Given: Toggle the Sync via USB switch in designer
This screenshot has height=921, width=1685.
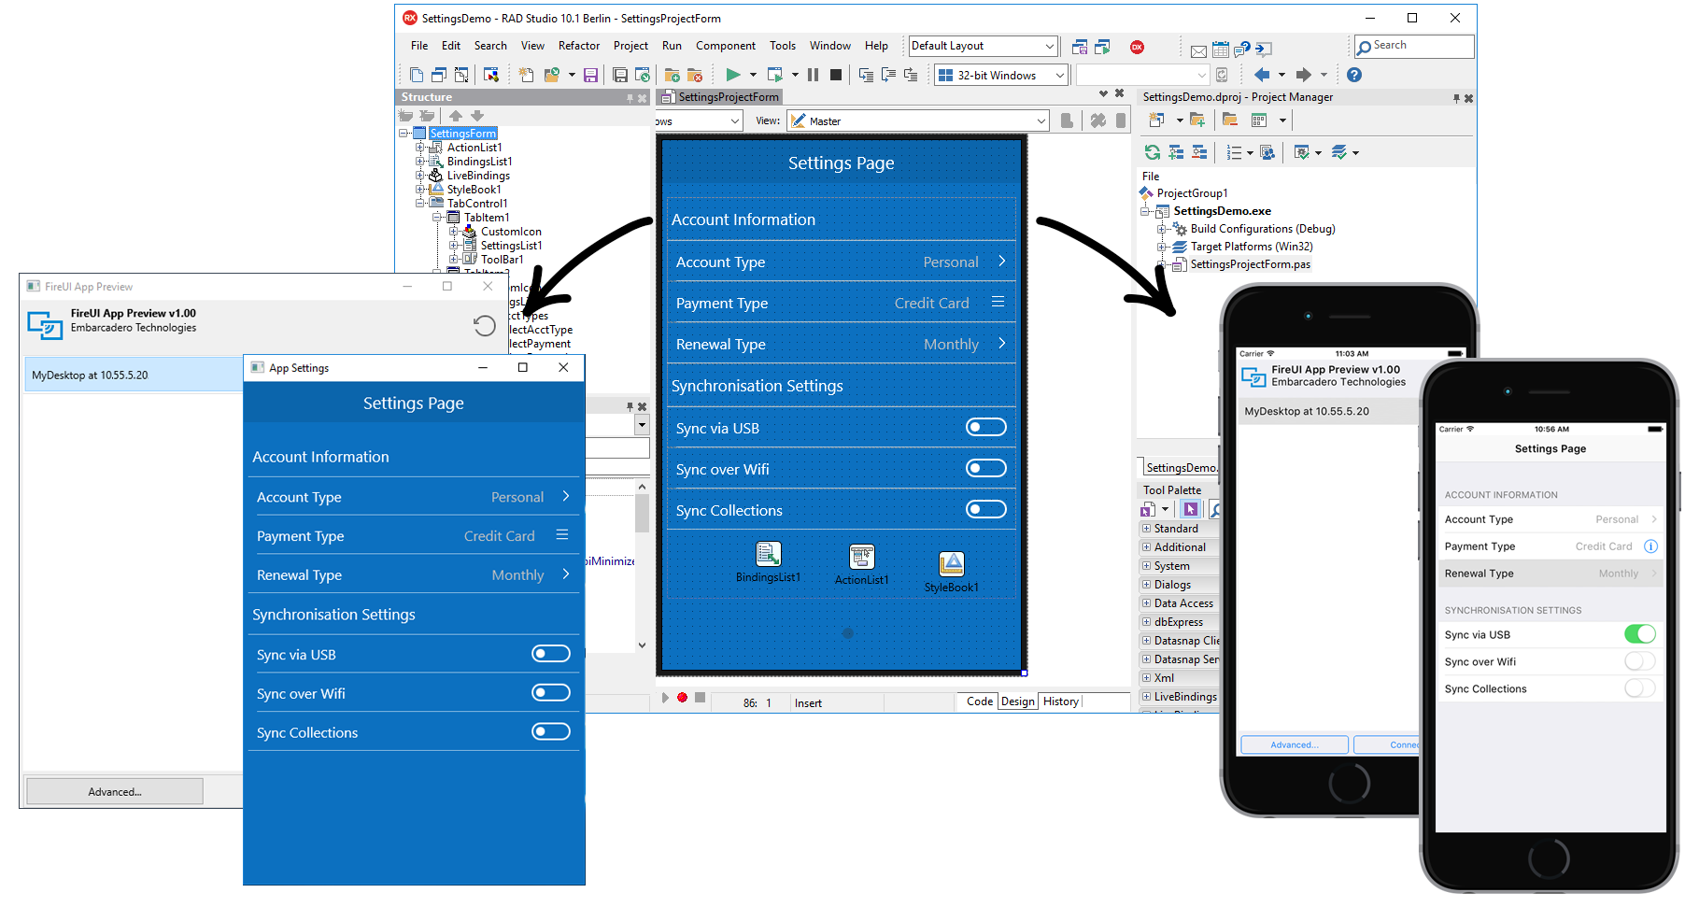Looking at the screenshot, I should pyautogui.click(x=985, y=428).
